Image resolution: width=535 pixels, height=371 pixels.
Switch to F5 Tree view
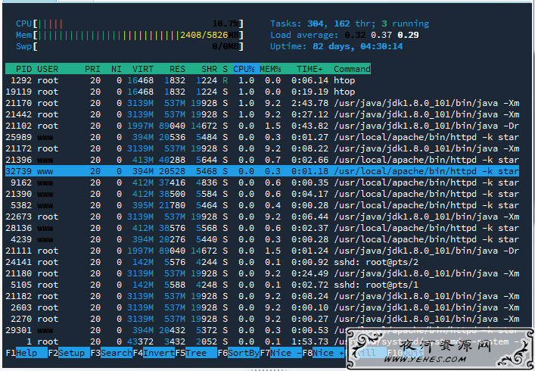point(196,353)
